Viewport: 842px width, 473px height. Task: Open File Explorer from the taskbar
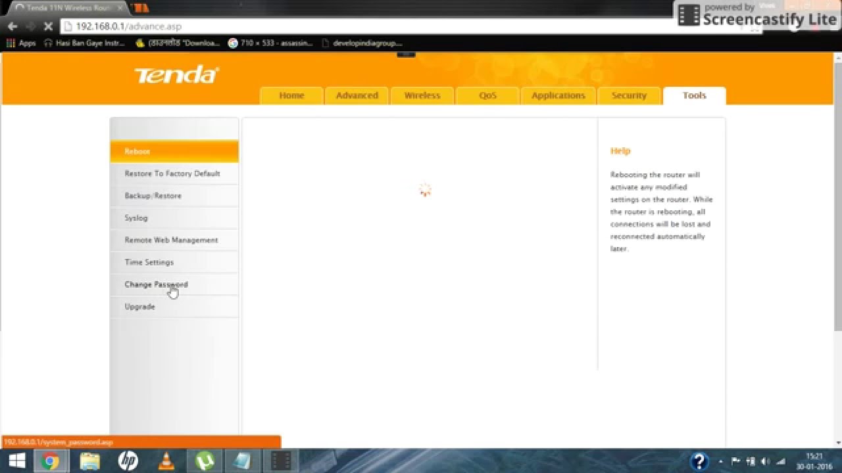click(89, 461)
